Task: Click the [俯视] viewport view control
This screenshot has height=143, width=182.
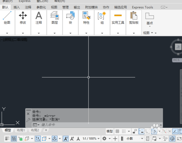Action: pyautogui.click(x=8, y=40)
